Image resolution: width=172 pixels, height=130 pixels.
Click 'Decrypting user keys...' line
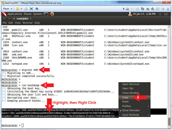point(24,98)
